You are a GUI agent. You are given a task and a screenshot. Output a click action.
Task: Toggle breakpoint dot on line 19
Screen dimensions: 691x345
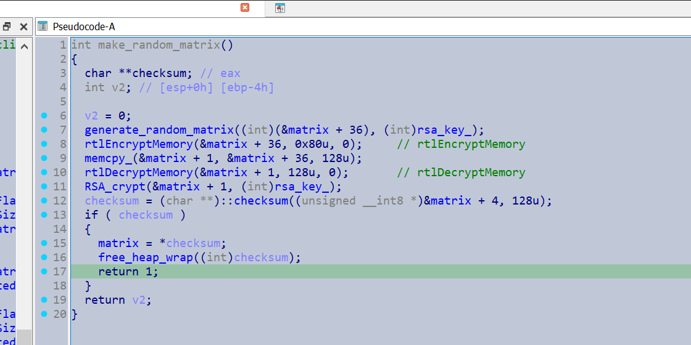(44, 299)
